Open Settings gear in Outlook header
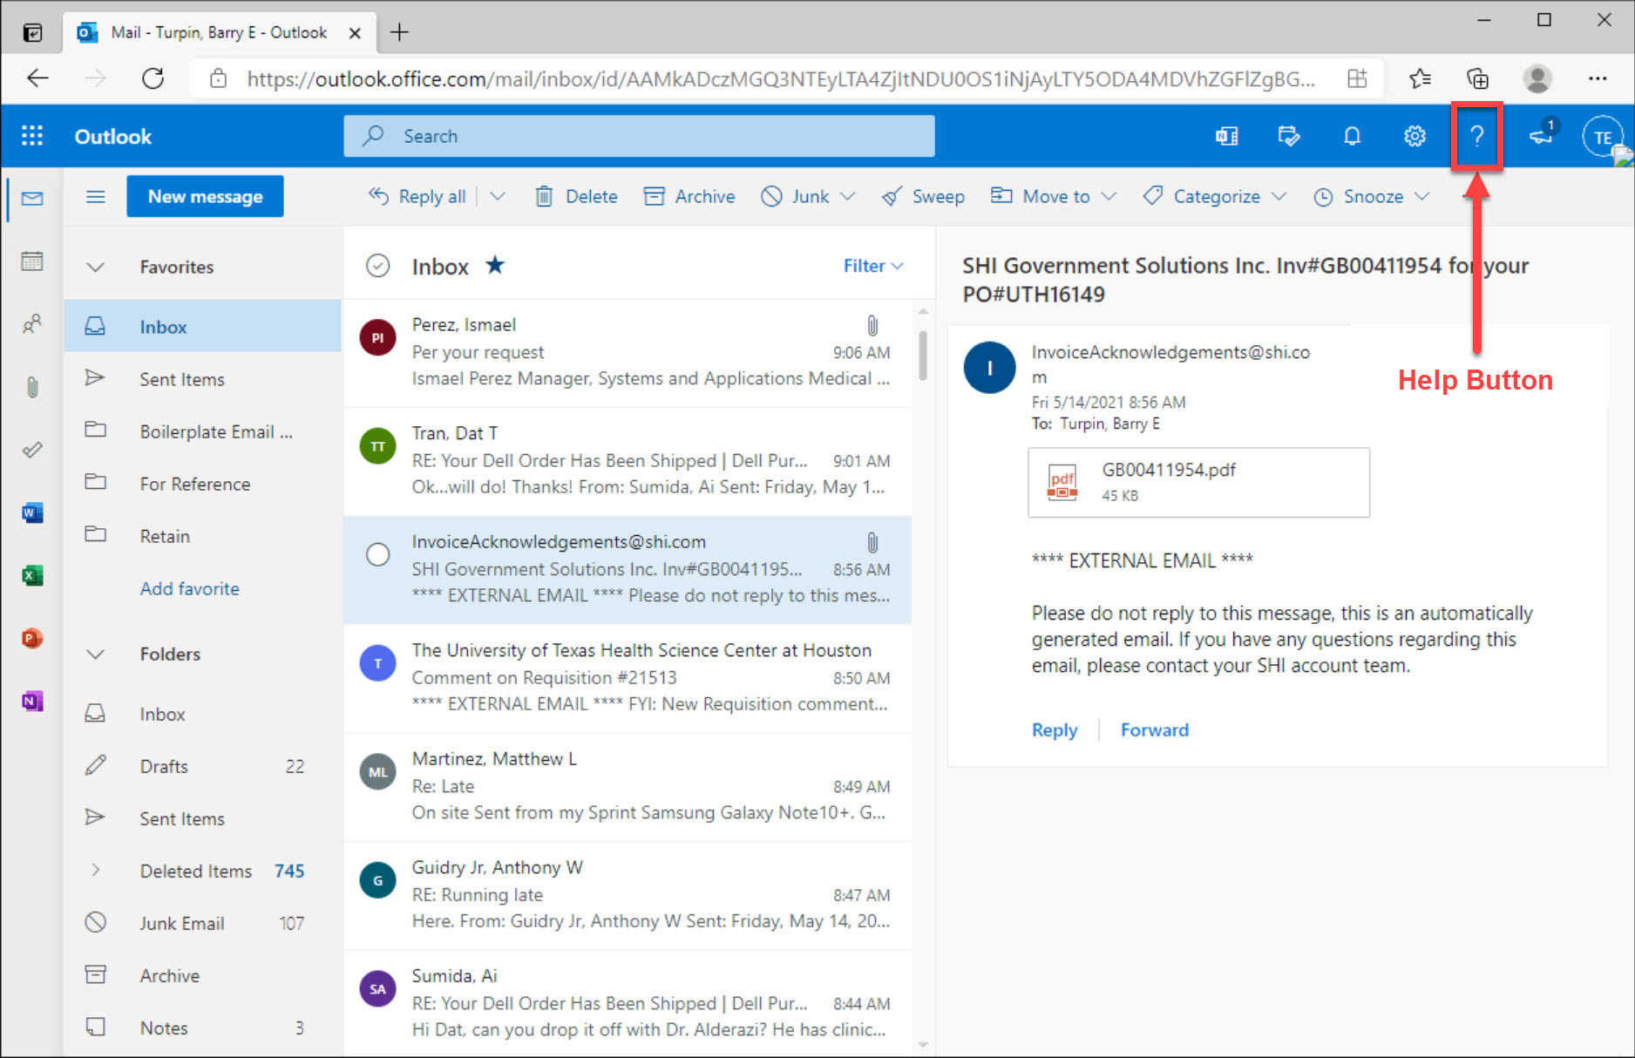Screen dimensions: 1635x1058 coord(1415,136)
